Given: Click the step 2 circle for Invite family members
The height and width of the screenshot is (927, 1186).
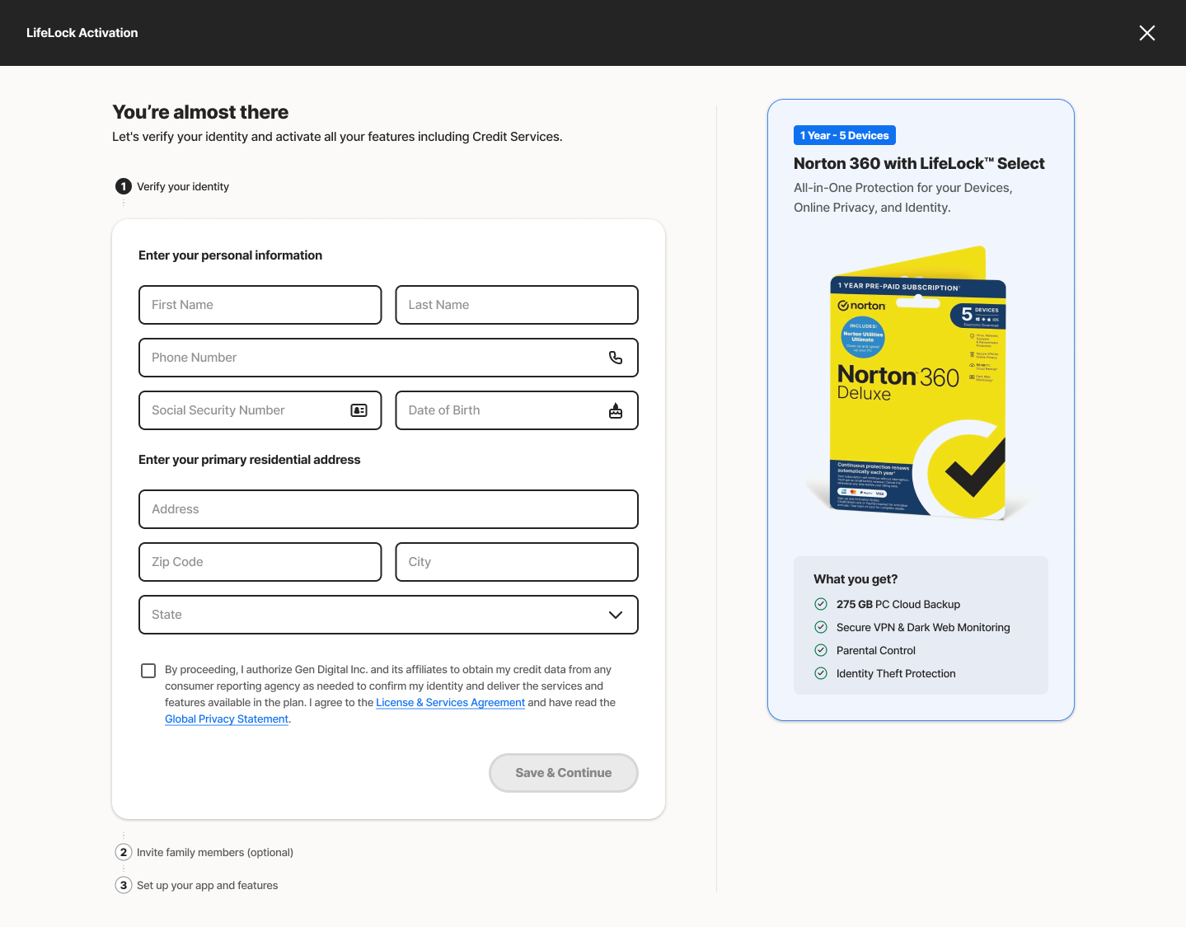Looking at the screenshot, I should coord(124,852).
